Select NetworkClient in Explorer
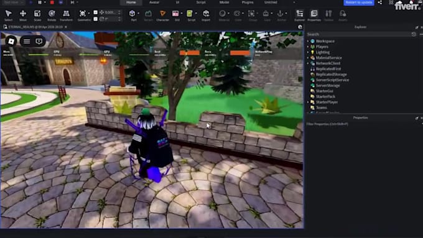The height and width of the screenshot is (238, 423). [x=328, y=63]
